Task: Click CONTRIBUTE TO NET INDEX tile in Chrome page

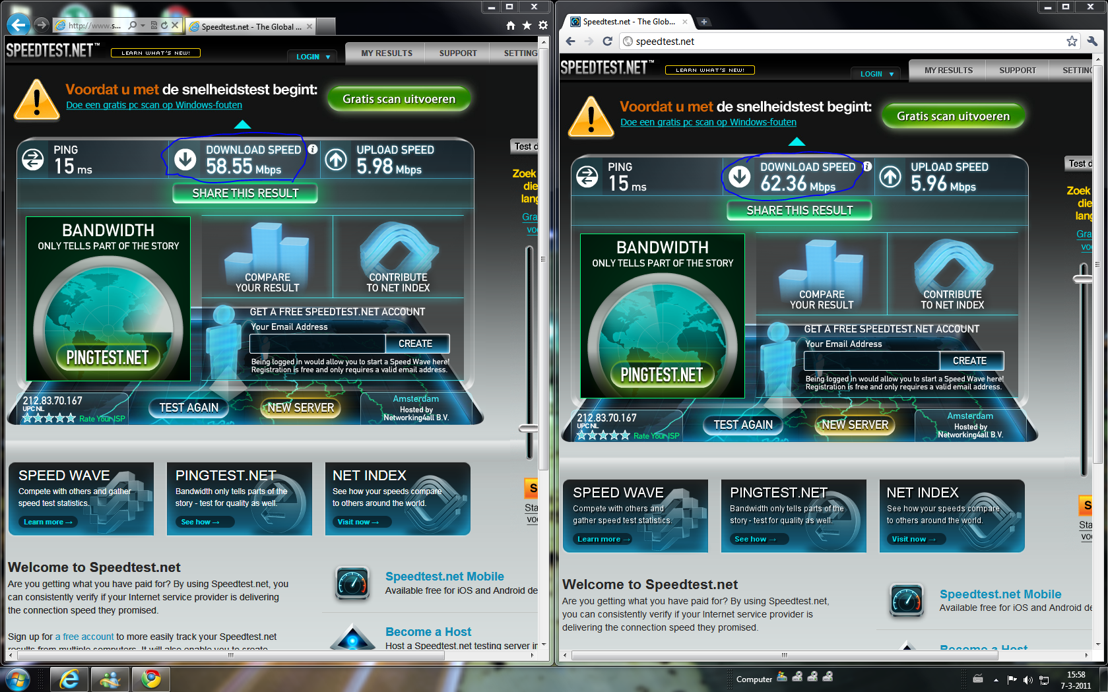Action: coord(952,274)
